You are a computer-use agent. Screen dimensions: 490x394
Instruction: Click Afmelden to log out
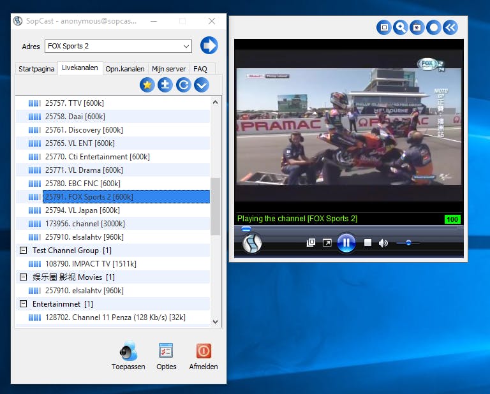point(204,351)
